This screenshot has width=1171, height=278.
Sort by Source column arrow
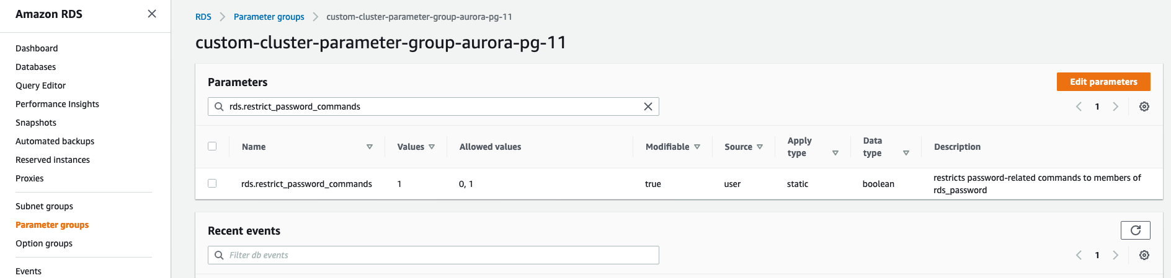tap(760, 147)
